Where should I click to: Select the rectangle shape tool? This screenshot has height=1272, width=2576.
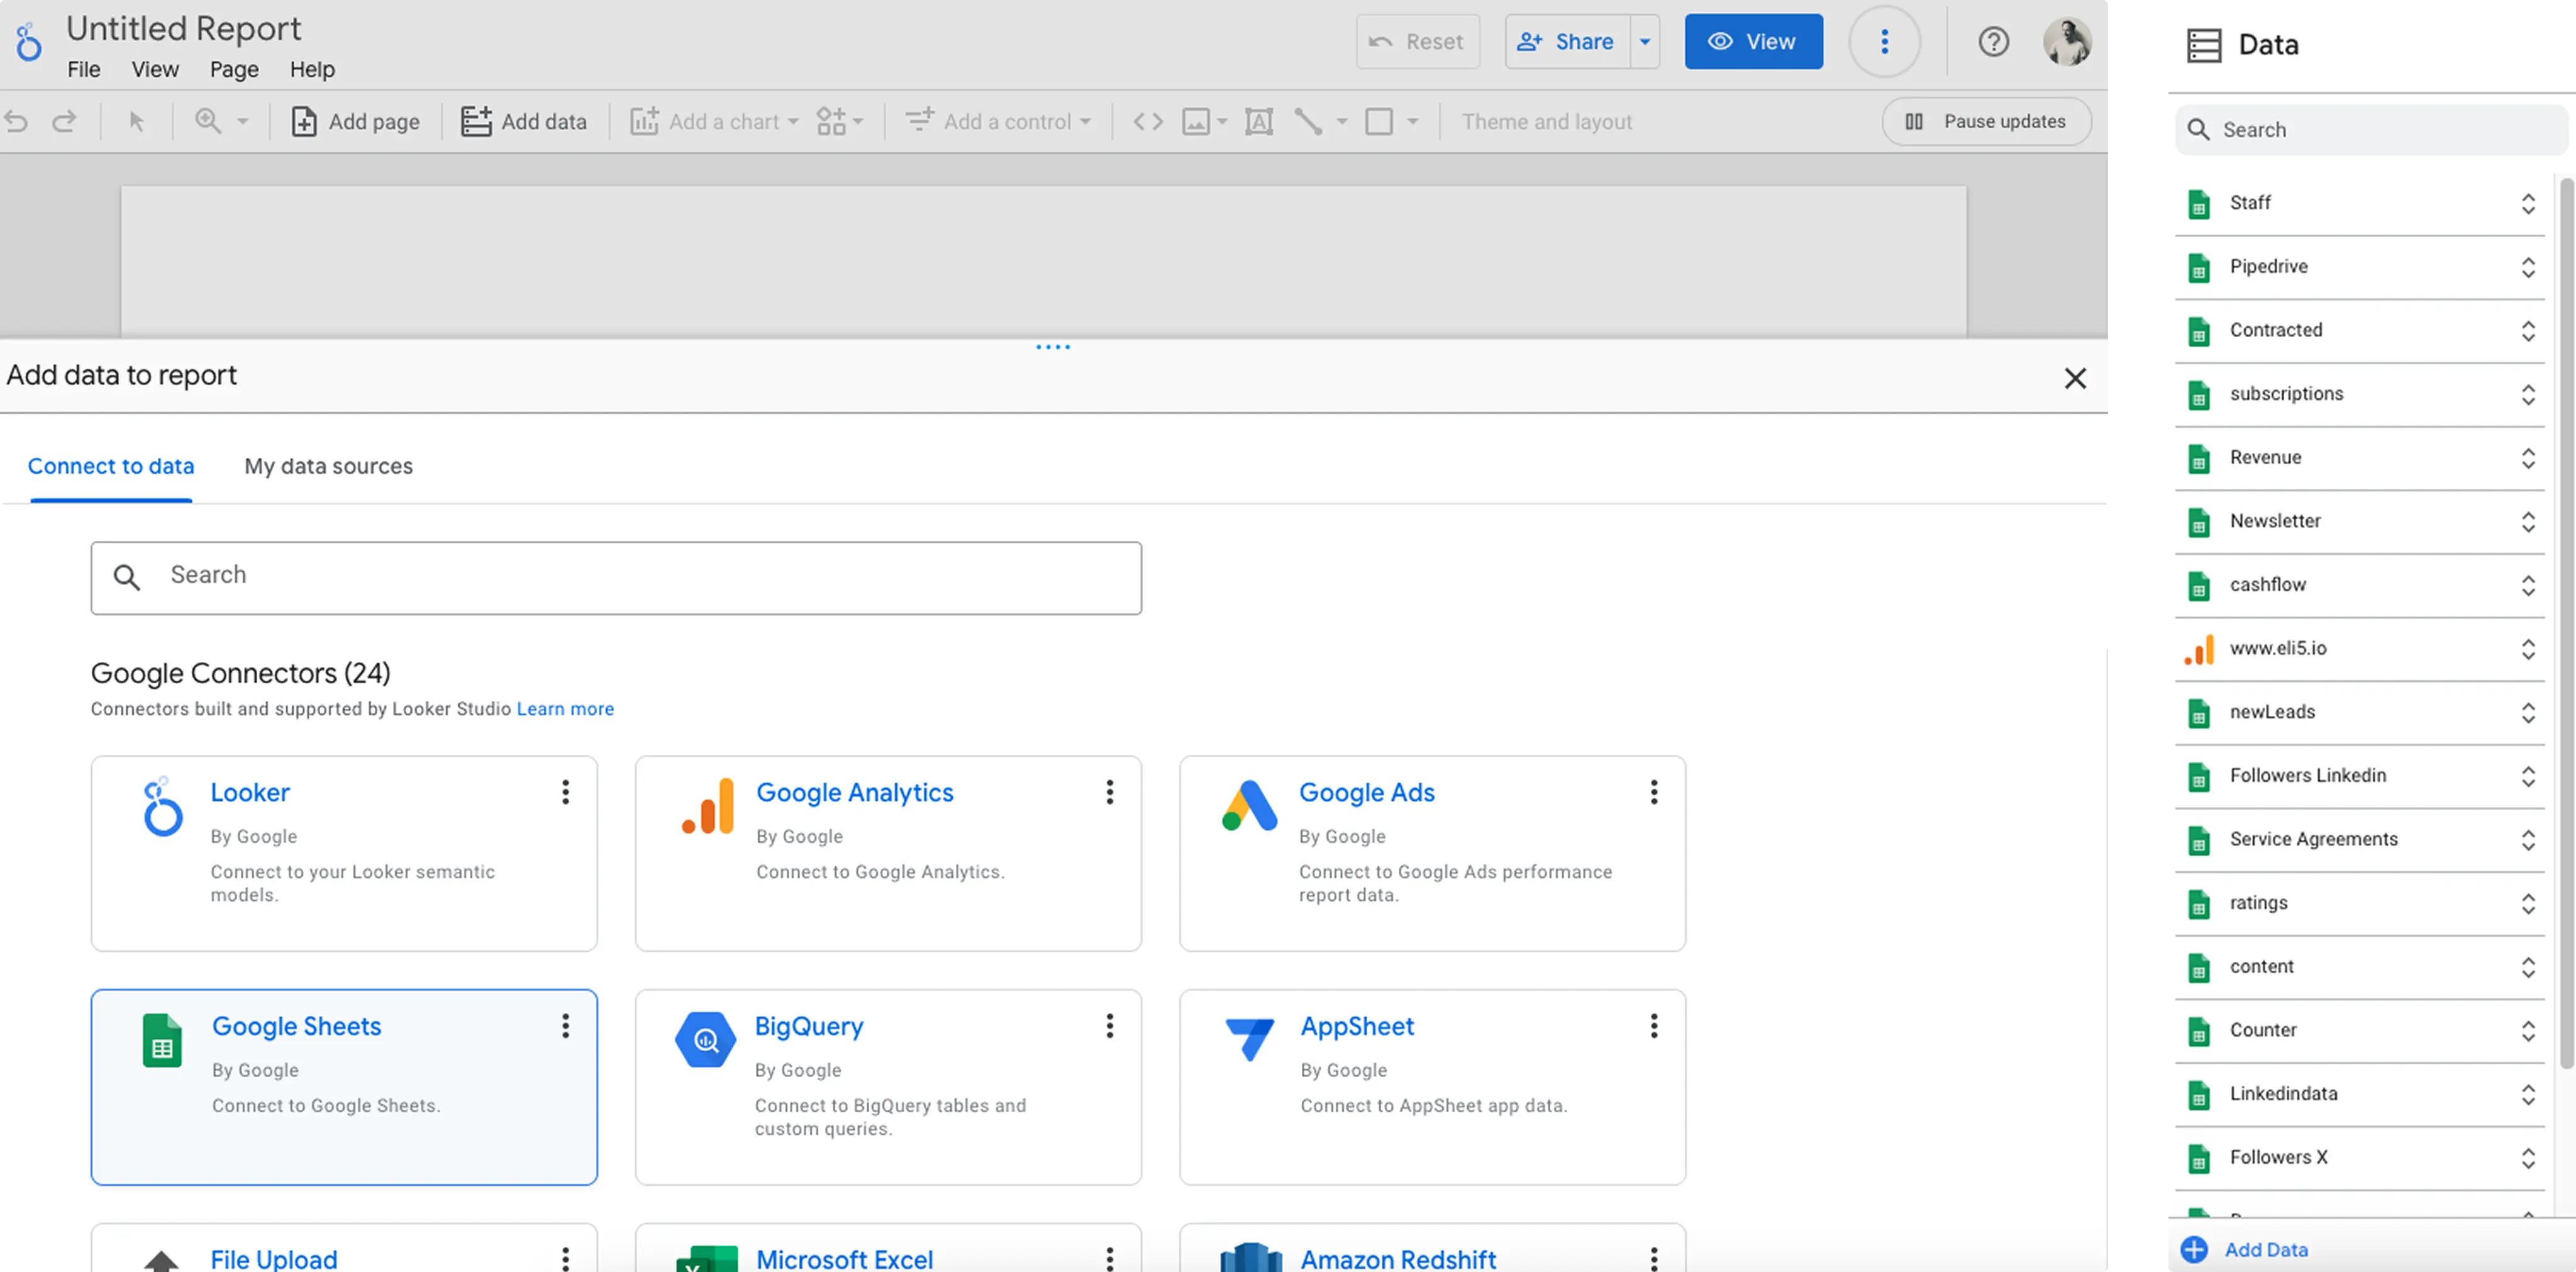coord(1379,122)
